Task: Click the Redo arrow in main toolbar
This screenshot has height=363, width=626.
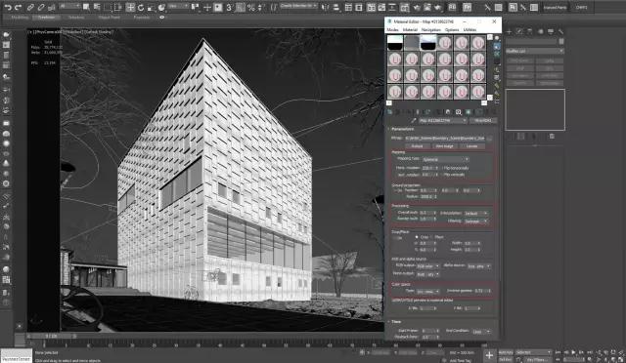Action: (x=18, y=7)
